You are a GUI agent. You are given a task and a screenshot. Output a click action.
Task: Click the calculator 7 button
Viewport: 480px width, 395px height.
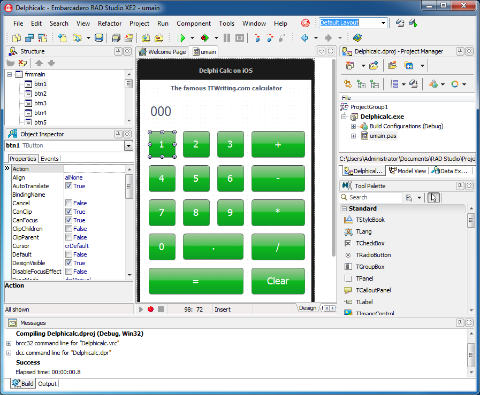click(162, 213)
